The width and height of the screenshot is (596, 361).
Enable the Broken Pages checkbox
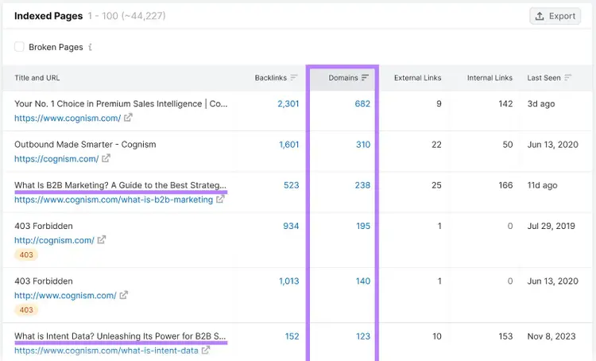pyautogui.click(x=19, y=47)
